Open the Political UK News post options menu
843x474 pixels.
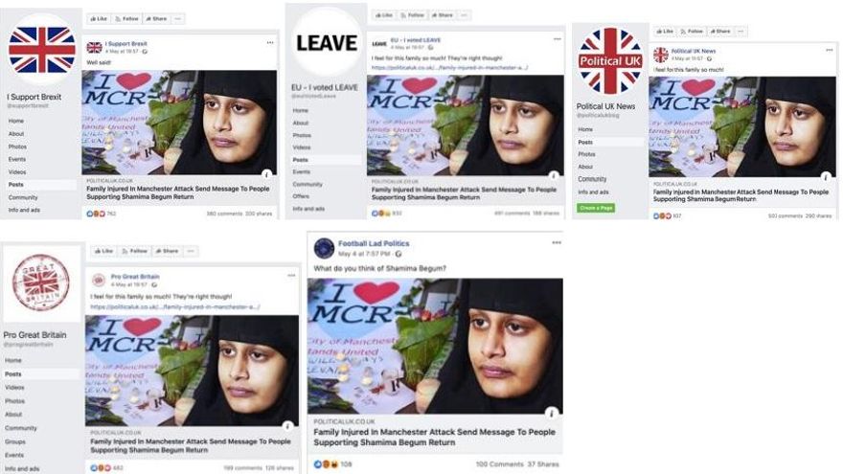tap(829, 50)
